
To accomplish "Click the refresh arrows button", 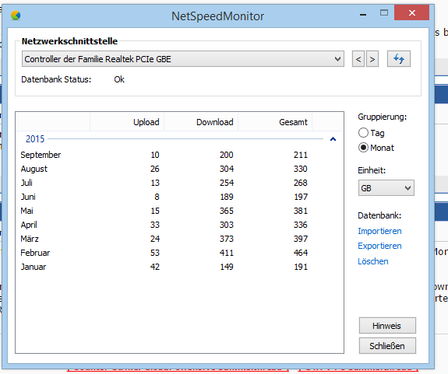I will (399, 59).
